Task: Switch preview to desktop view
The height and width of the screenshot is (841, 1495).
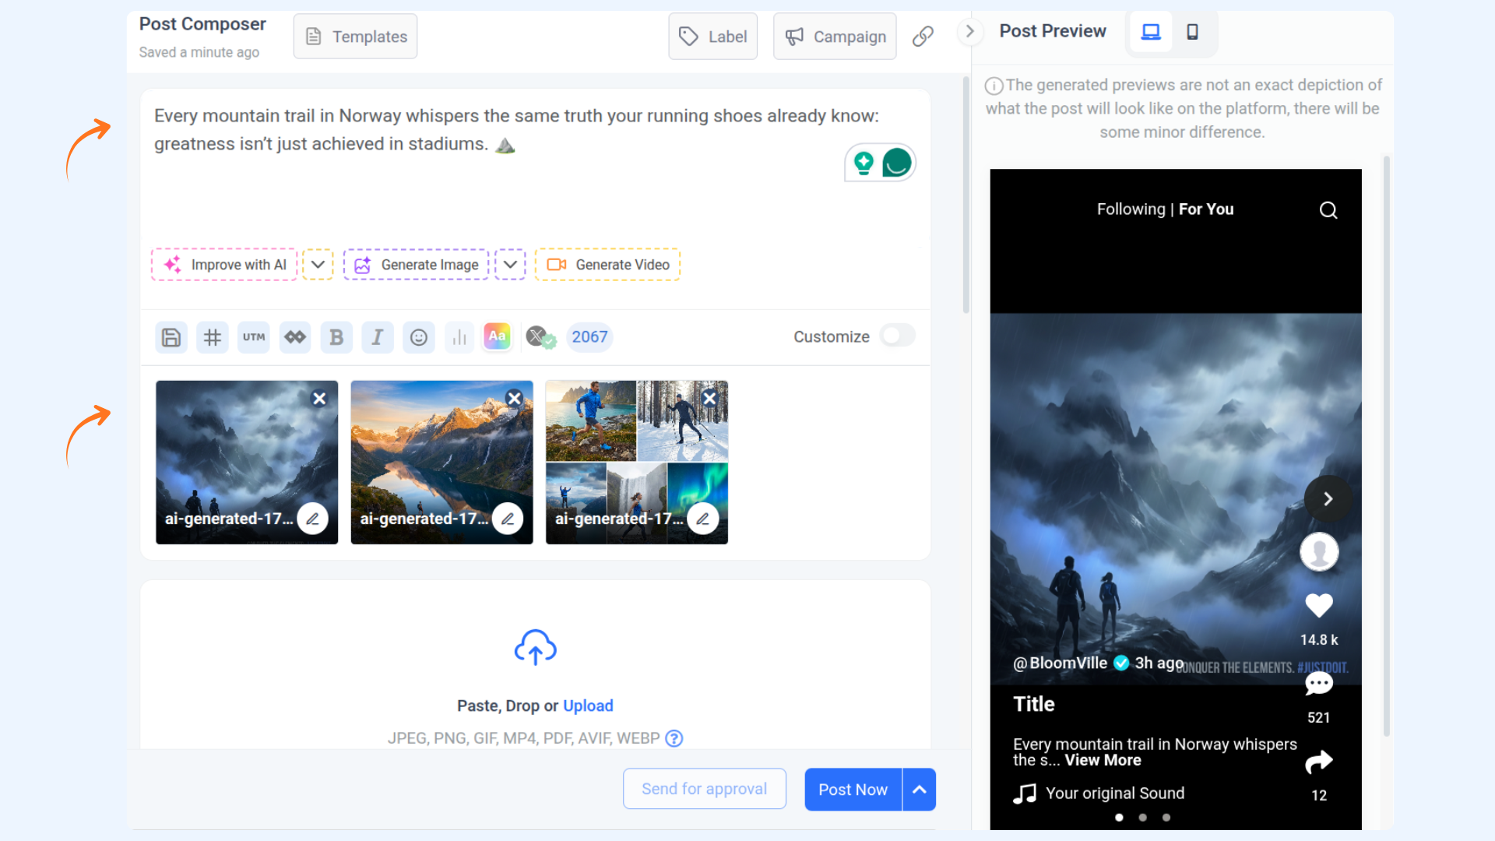Action: pos(1150,32)
